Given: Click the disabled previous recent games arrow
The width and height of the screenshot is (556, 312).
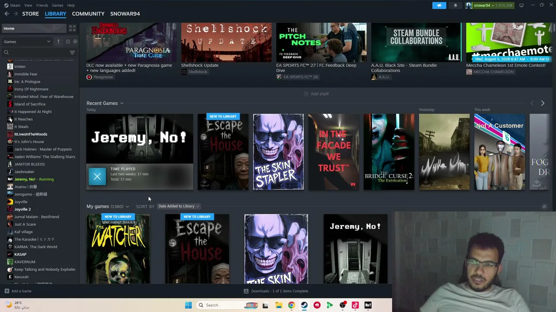Looking at the screenshot, I should [x=532, y=103].
